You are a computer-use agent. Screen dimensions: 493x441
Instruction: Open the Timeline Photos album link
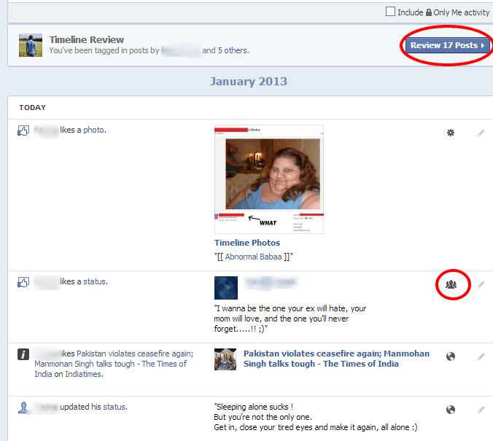point(246,243)
